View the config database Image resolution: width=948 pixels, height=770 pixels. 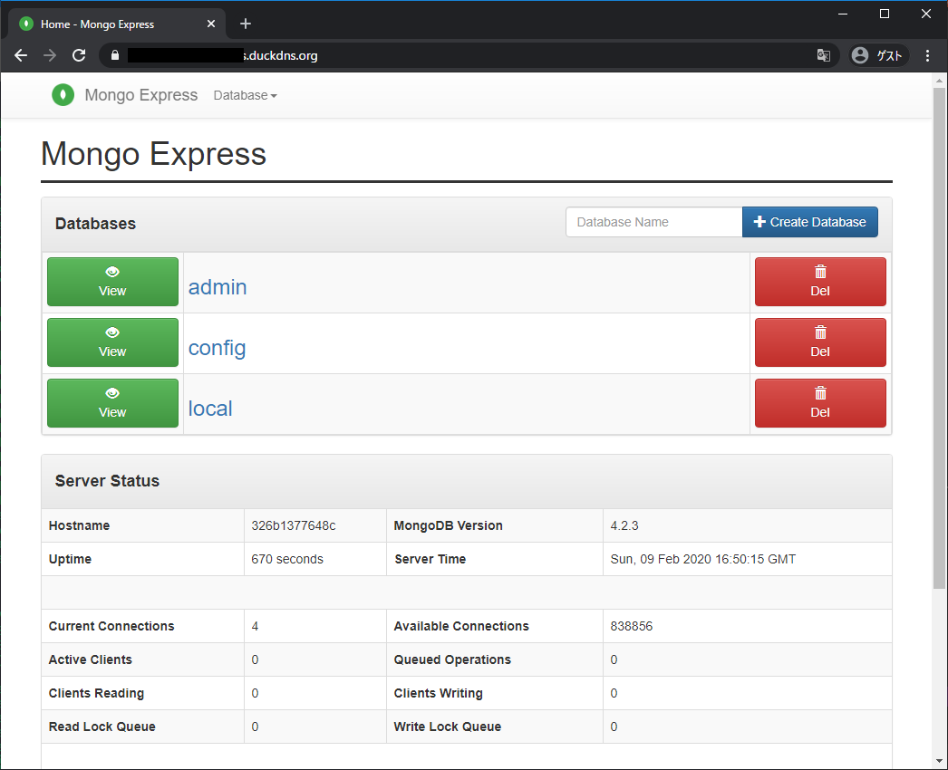[112, 342]
